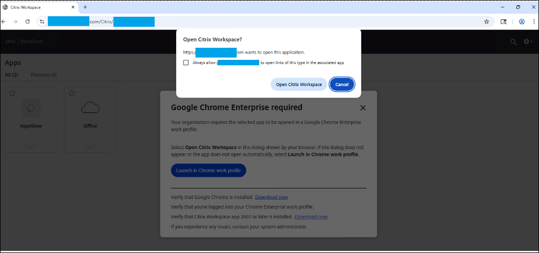Favorite the AppAllow app star

click(13, 93)
